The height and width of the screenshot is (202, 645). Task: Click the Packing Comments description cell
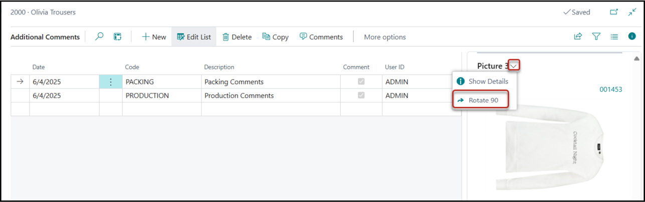pyautogui.click(x=270, y=82)
